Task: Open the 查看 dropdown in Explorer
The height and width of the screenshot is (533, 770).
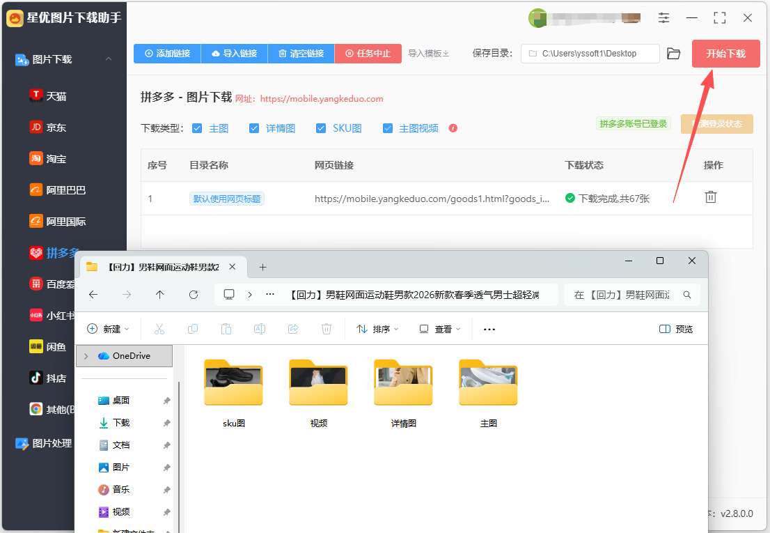Action: [x=441, y=329]
